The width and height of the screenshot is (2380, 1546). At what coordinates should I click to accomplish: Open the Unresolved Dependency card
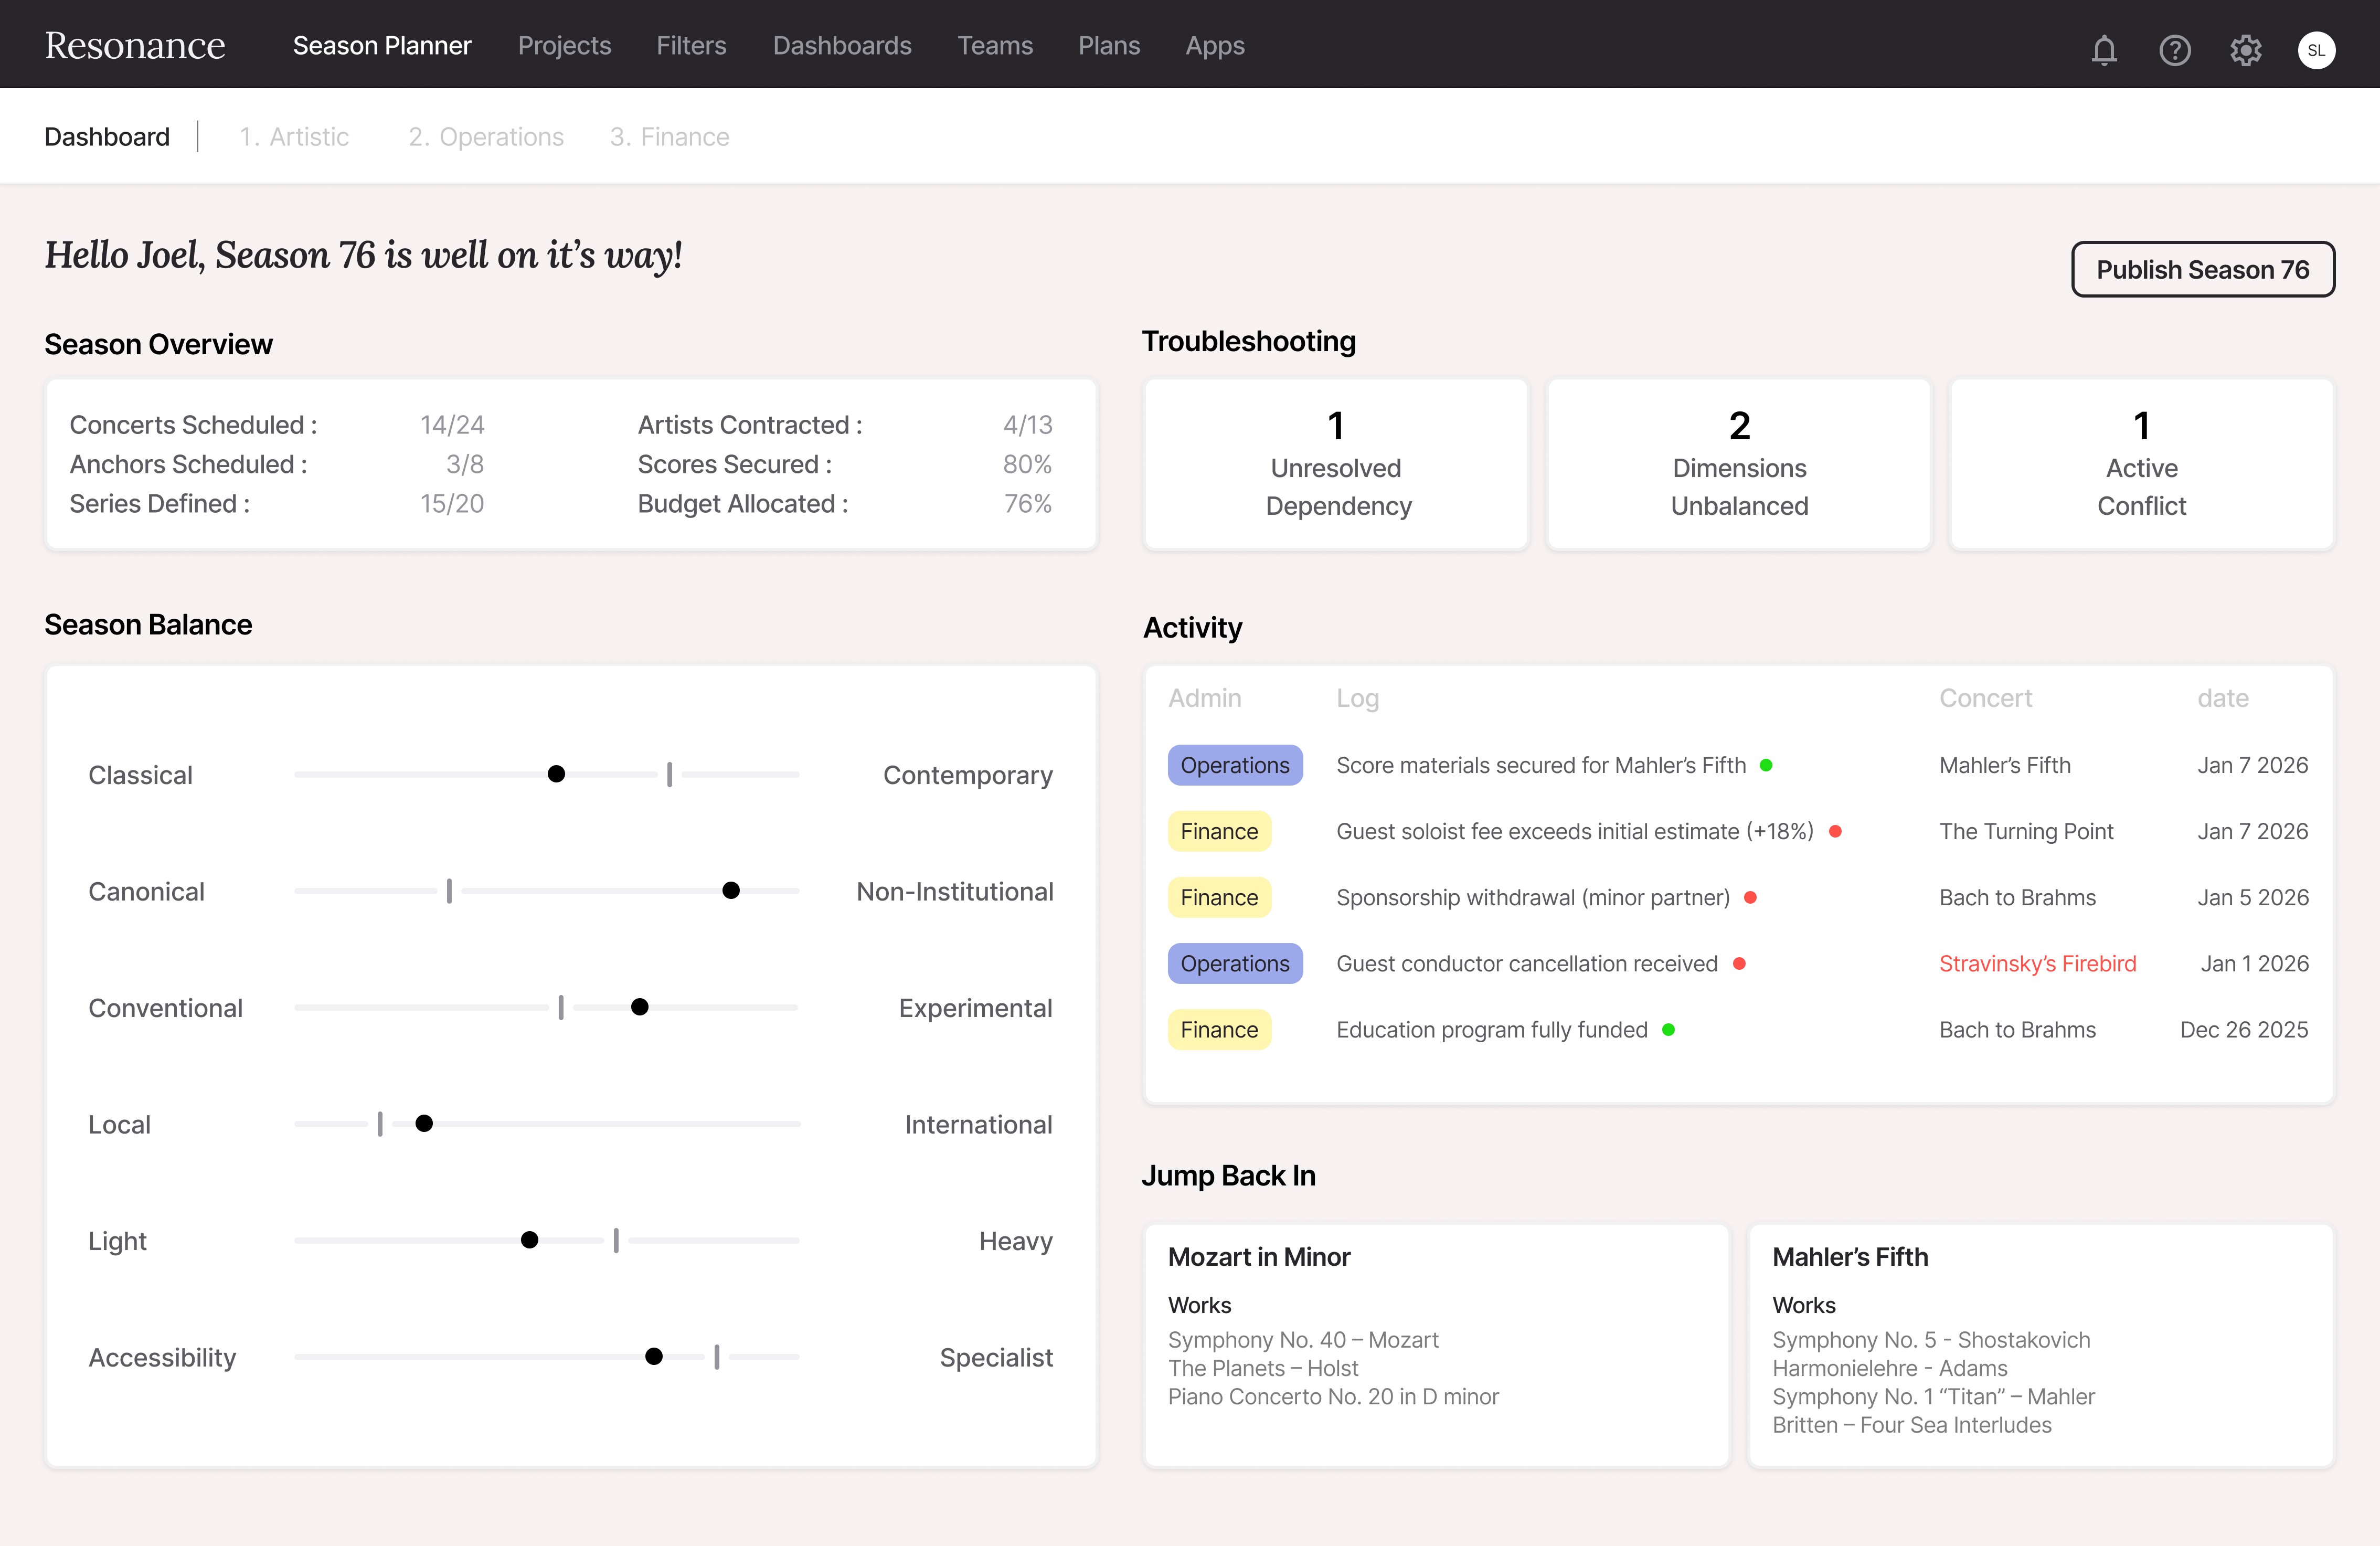click(x=1336, y=465)
